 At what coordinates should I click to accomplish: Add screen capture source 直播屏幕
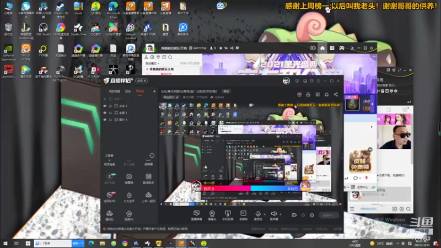tap(196, 215)
